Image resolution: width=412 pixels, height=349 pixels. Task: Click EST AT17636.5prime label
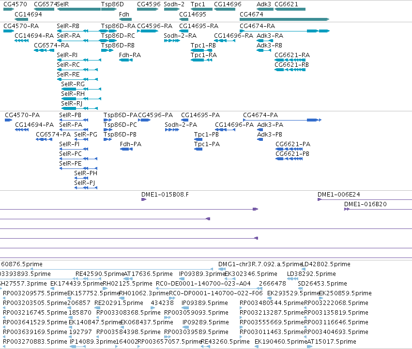(x=148, y=274)
